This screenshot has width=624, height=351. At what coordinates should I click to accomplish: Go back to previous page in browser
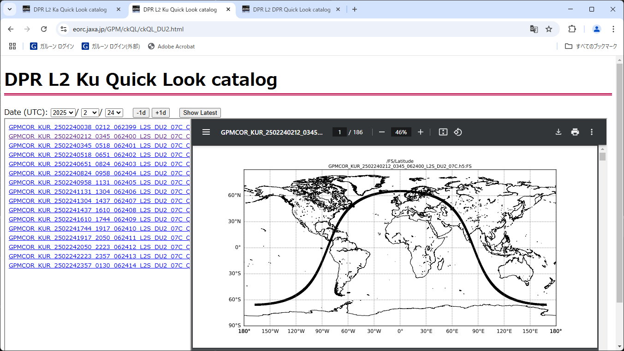coord(11,29)
